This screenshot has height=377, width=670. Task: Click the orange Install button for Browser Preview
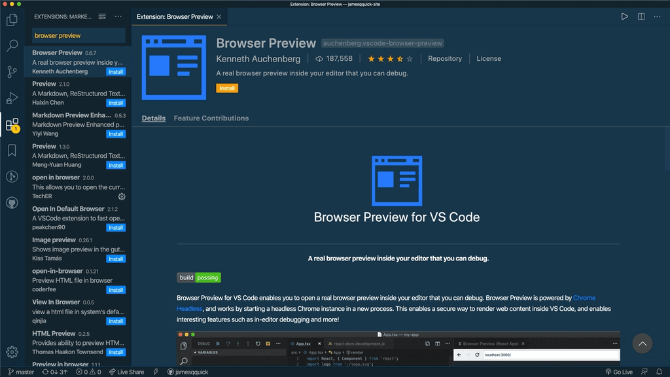point(227,88)
